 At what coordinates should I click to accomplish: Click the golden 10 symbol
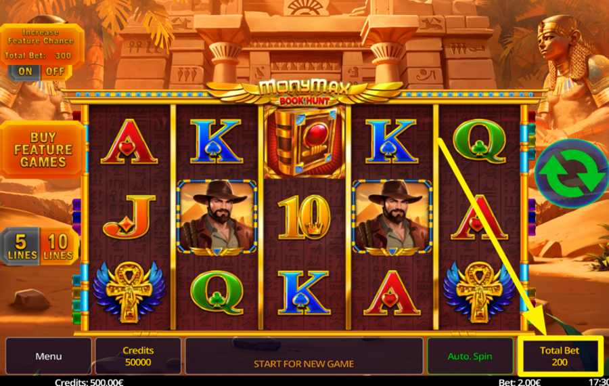(304, 217)
